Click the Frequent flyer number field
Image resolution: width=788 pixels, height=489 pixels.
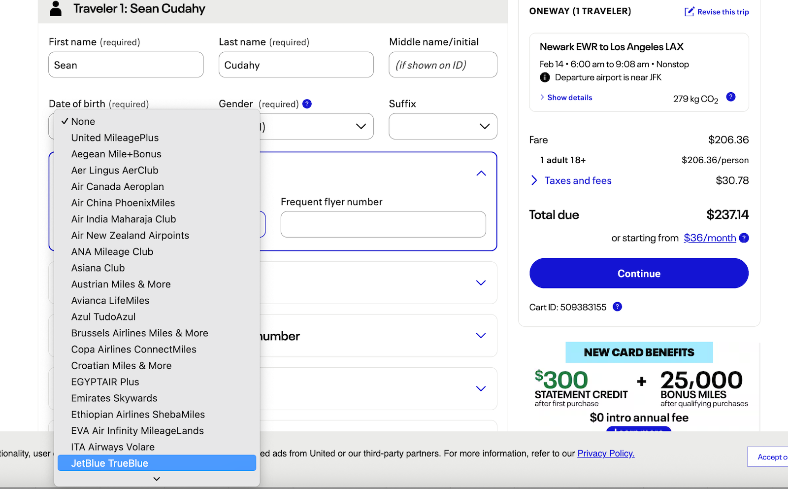pyautogui.click(x=383, y=224)
